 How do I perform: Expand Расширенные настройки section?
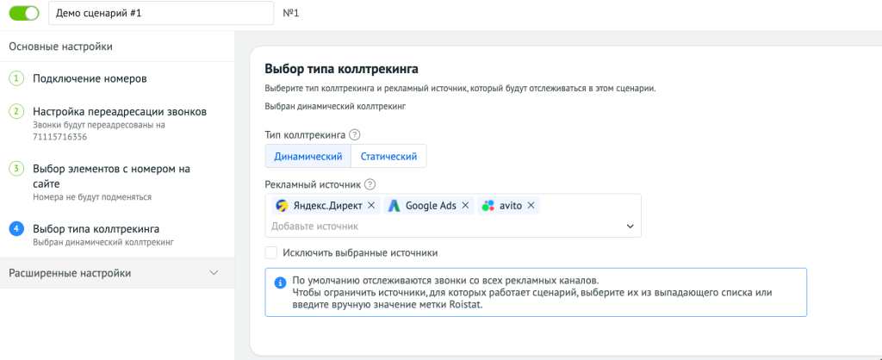point(117,273)
